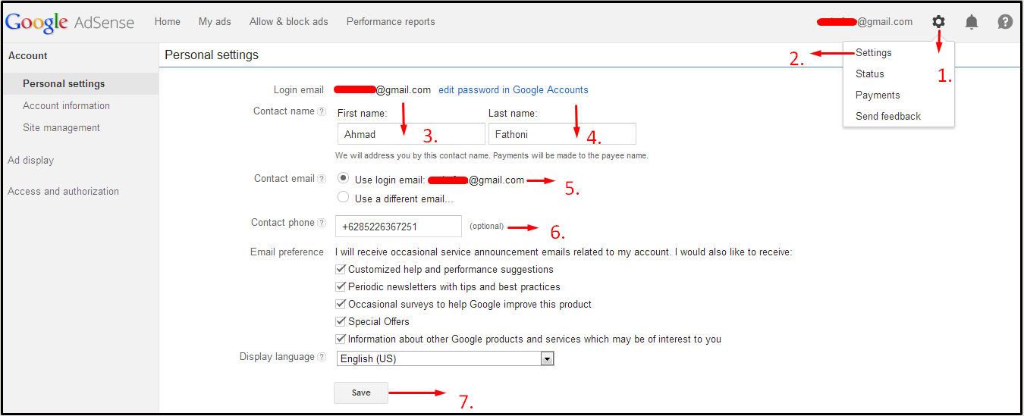Click the Google AdSense logo
1024x416 pixels.
click(x=70, y=23)
